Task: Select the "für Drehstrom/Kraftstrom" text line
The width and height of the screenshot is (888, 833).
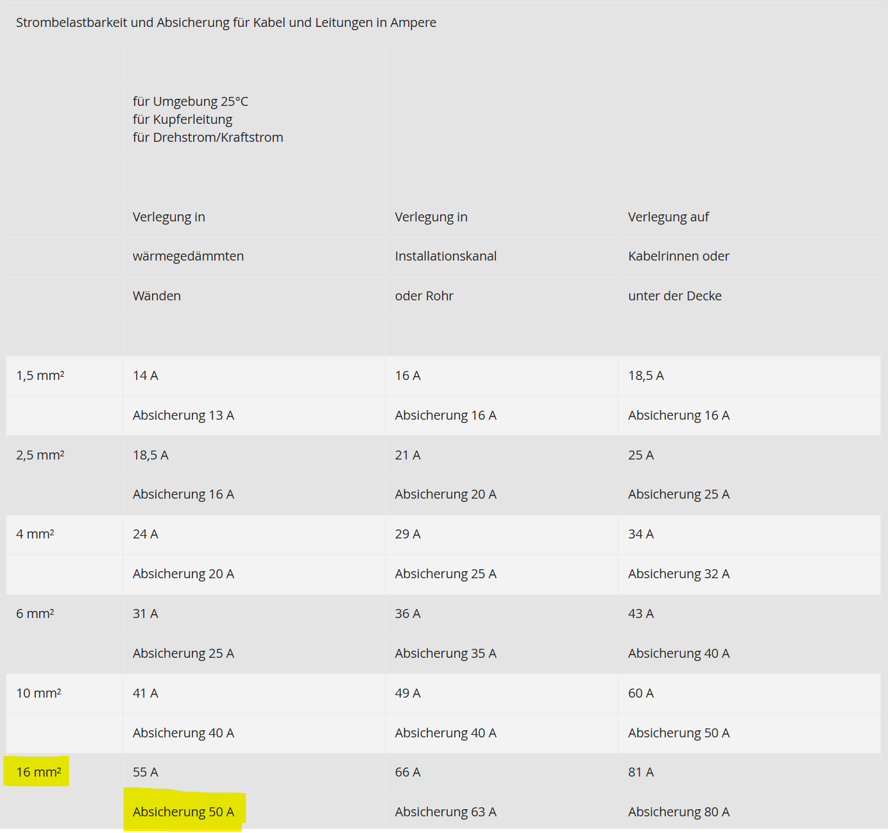Action: (207, 137)
